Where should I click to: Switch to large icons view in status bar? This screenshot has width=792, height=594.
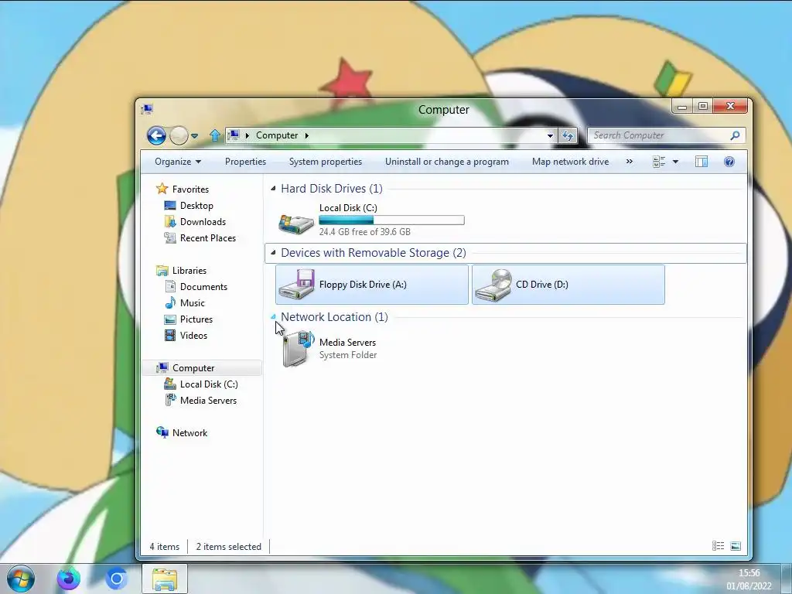coord(736,546)
